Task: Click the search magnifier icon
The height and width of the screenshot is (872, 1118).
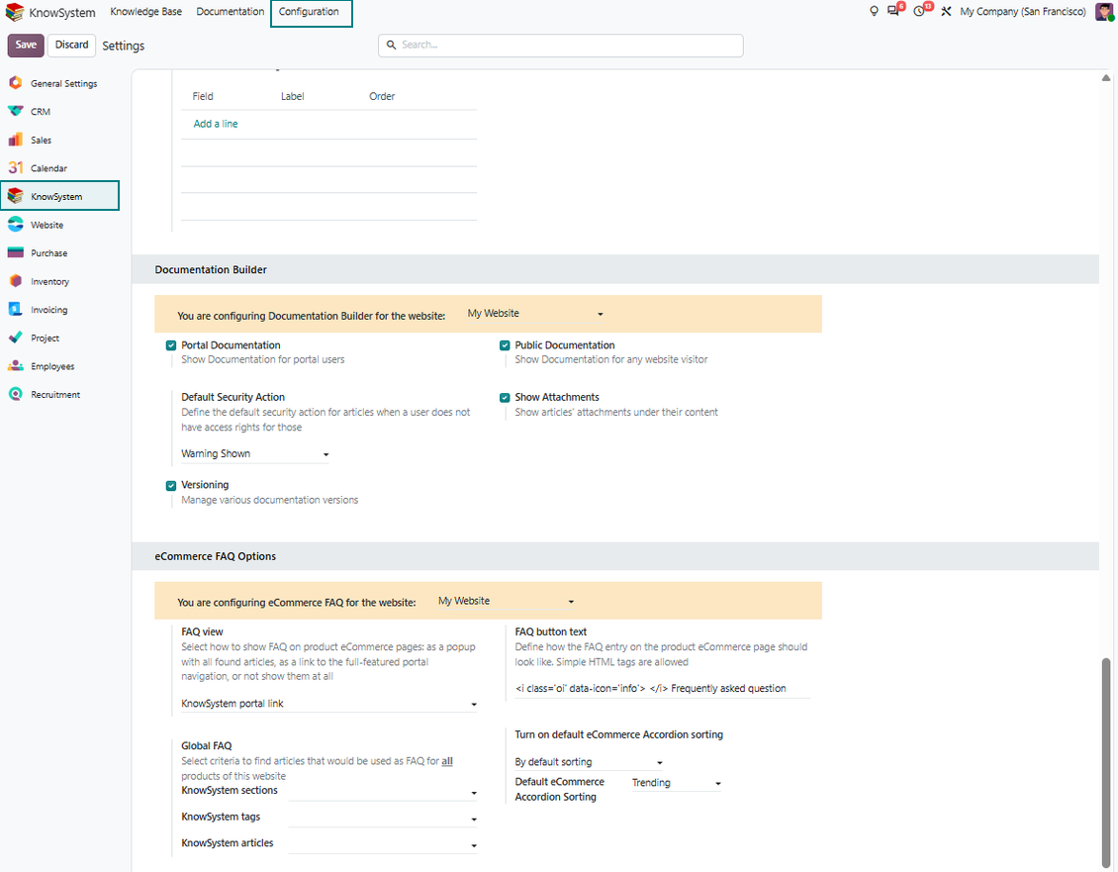Action: [392, 45]
